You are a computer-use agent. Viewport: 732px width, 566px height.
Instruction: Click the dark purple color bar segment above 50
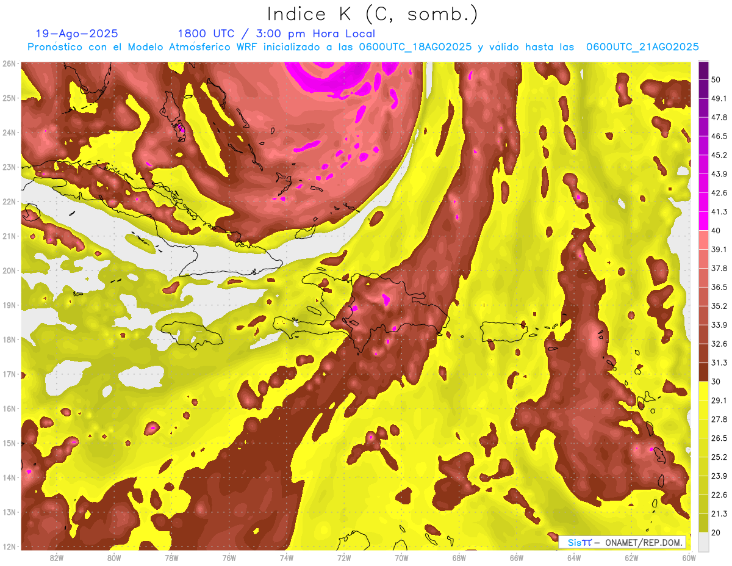pos(703,71)
